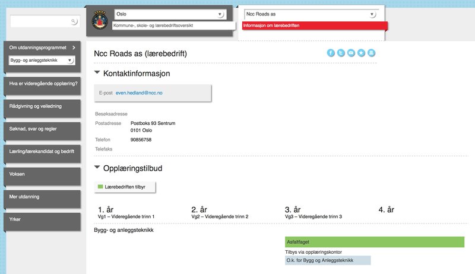The height and width of the screenshot is (274, 475).
Task: Click the Bygg- og anleggsteknikk row label
Action: click(123, 230)
